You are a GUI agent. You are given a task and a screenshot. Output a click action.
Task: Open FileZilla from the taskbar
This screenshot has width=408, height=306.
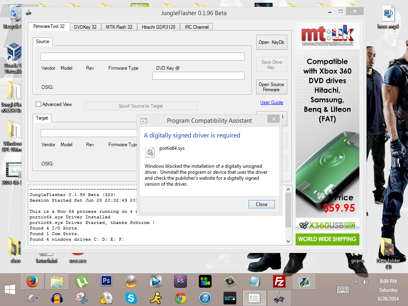tap(279, 281)
